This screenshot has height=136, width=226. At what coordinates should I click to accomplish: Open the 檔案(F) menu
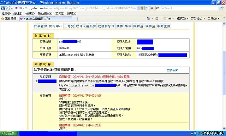6,13
